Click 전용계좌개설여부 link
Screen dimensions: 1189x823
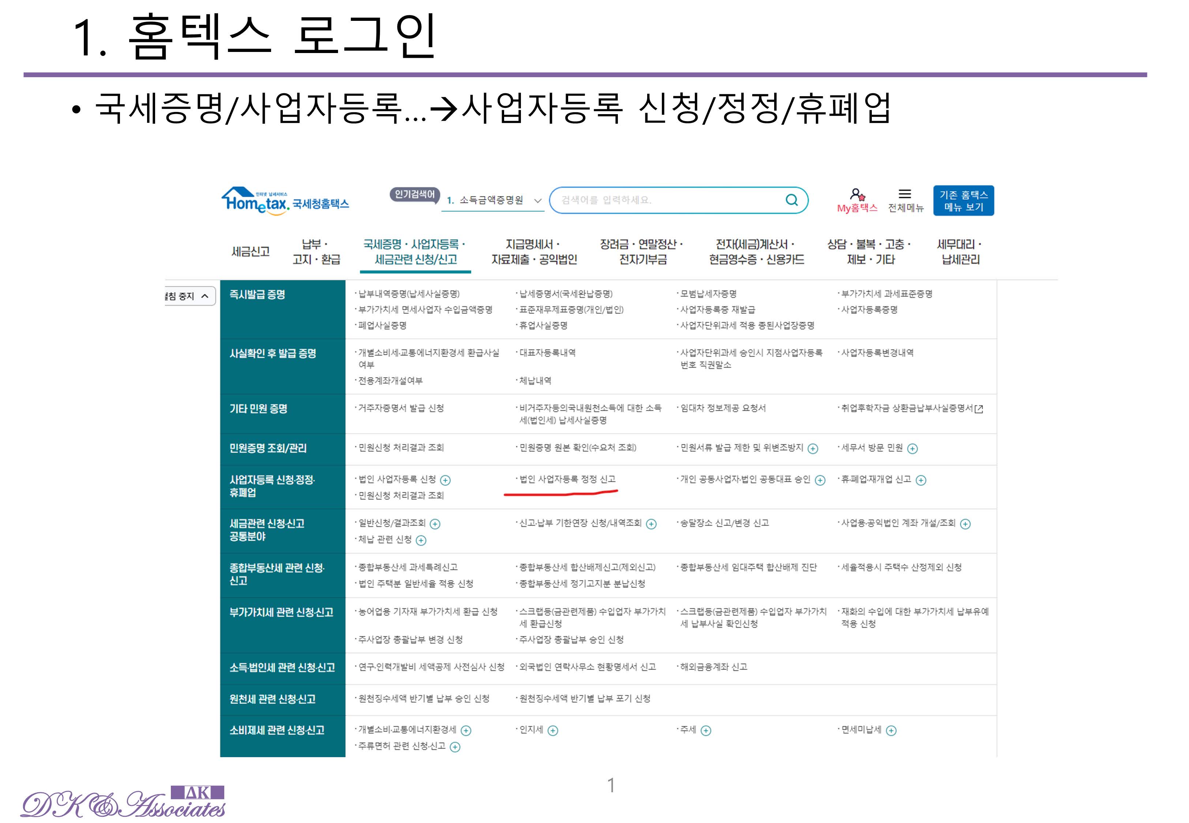click(x=390, y=381)
